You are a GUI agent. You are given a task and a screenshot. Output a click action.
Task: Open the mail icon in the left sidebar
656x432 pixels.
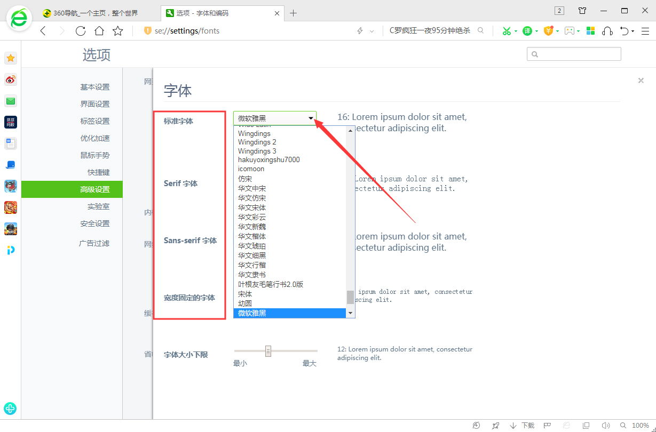pyautogui.click(x=11, y=101)
